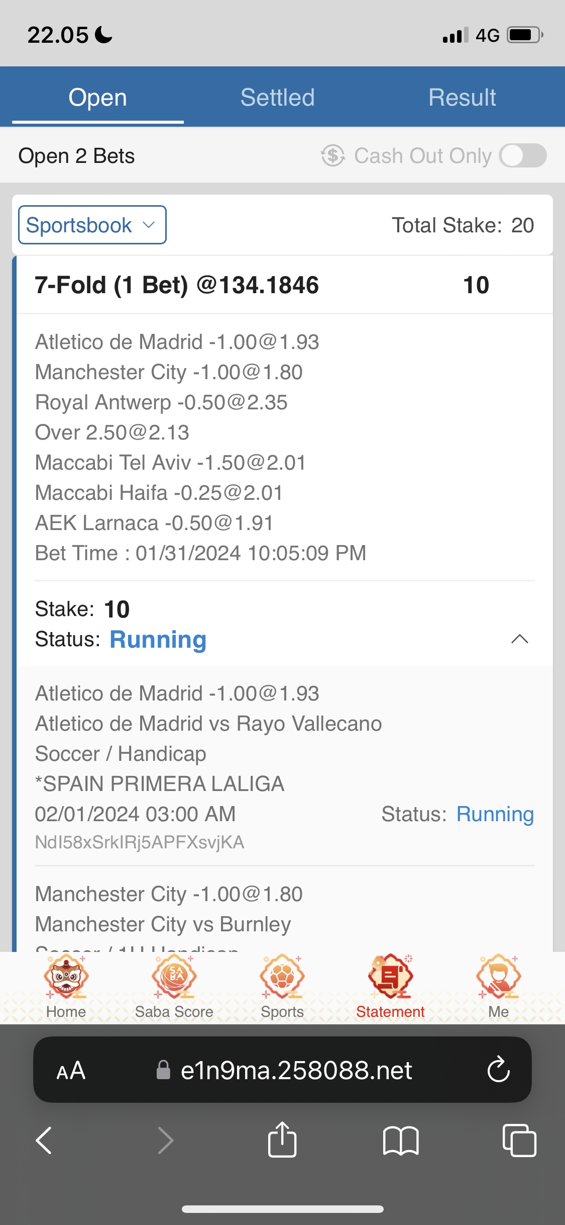
Task: Go back using Safari back arrow
Action: [x=44, y=1140]
